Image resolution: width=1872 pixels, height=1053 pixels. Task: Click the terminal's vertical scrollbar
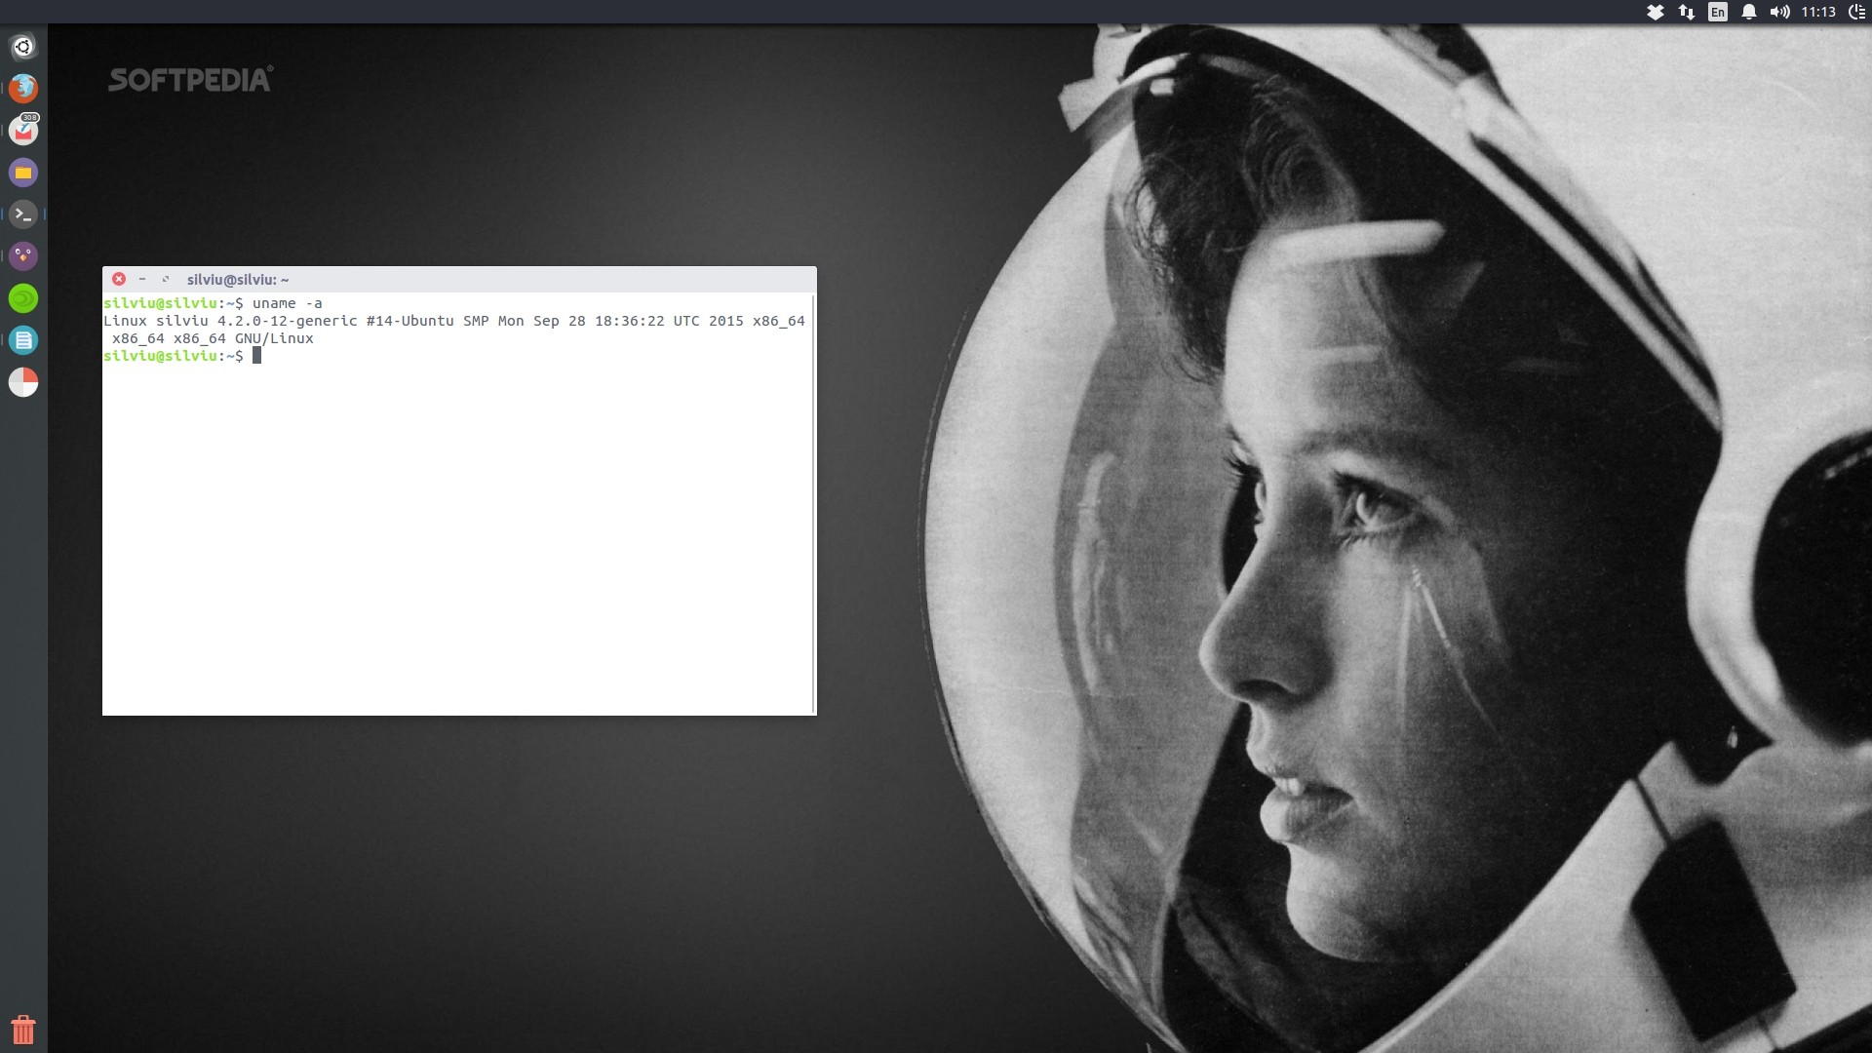(x=813, y=502)
